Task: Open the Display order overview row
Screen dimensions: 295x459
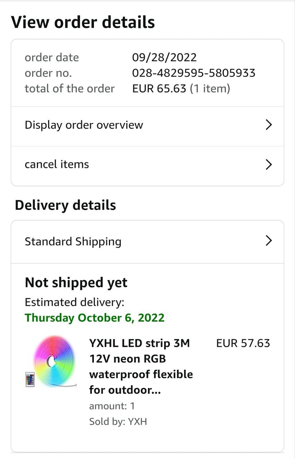Action: coord(84,125)
